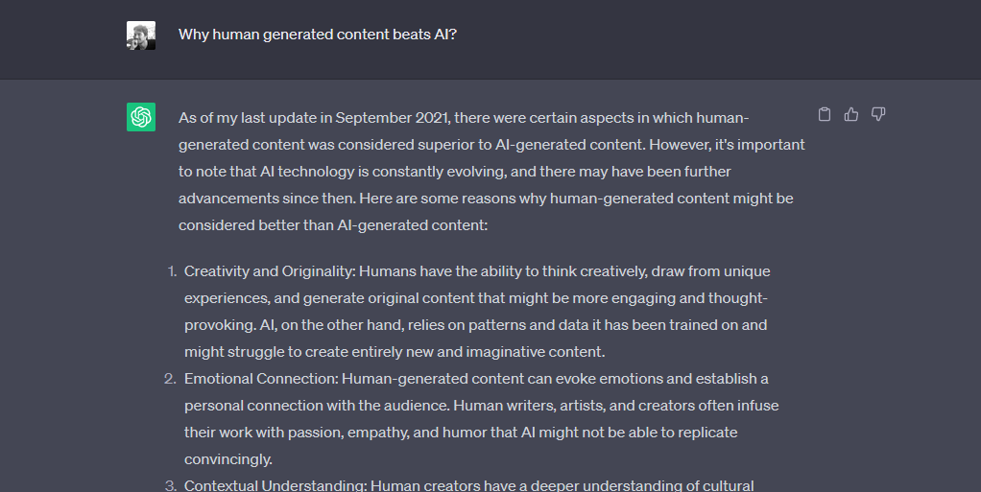Click the list number '3.' marker

click(171, 485)
